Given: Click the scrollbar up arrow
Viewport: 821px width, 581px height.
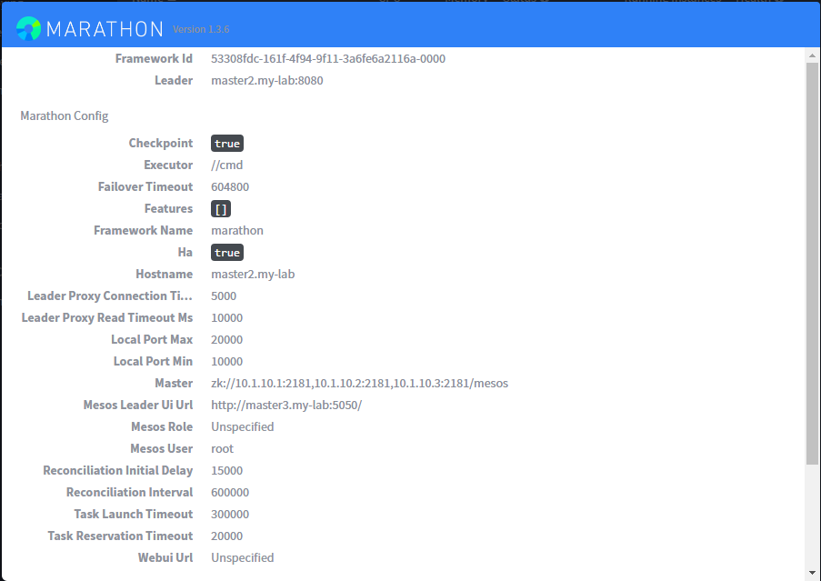Looking at the screenshot, I should [812, 55].
